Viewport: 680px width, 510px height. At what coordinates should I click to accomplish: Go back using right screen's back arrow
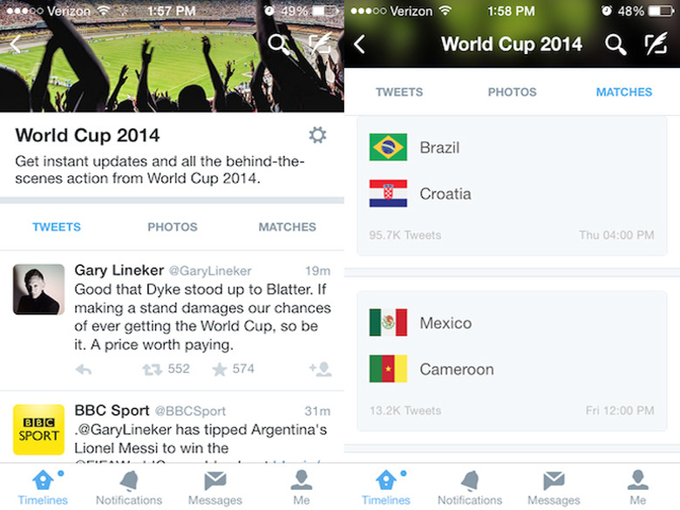[360, 44]
